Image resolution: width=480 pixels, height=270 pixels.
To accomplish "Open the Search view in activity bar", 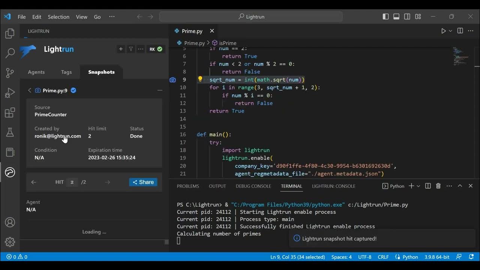I will click(x=10, y=53).
